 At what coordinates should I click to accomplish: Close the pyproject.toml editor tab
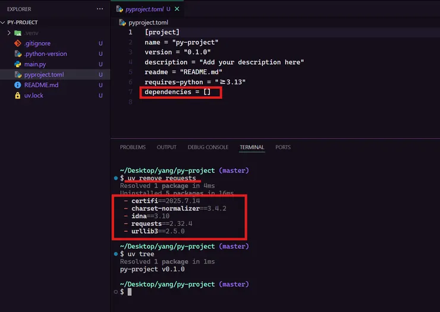(x=177, y=9)
